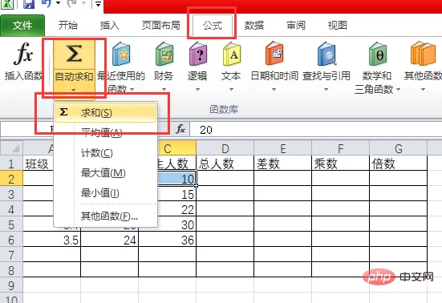Screen dimensions: 442x303
Task: Click the Redo arrow icon
Action: (71, 3)
